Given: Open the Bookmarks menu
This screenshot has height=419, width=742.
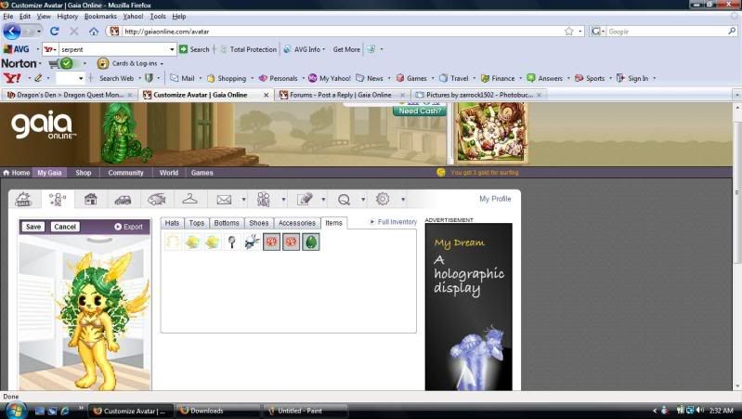Looking at the screenshot, I should click(100, 16).
